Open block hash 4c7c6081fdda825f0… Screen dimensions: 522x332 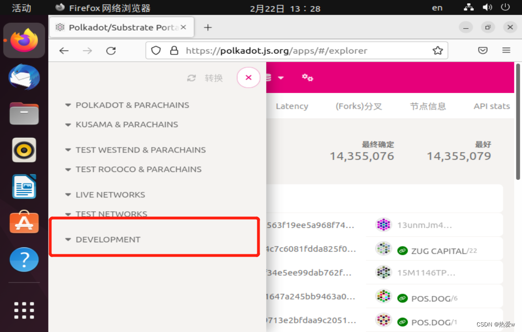311,249
